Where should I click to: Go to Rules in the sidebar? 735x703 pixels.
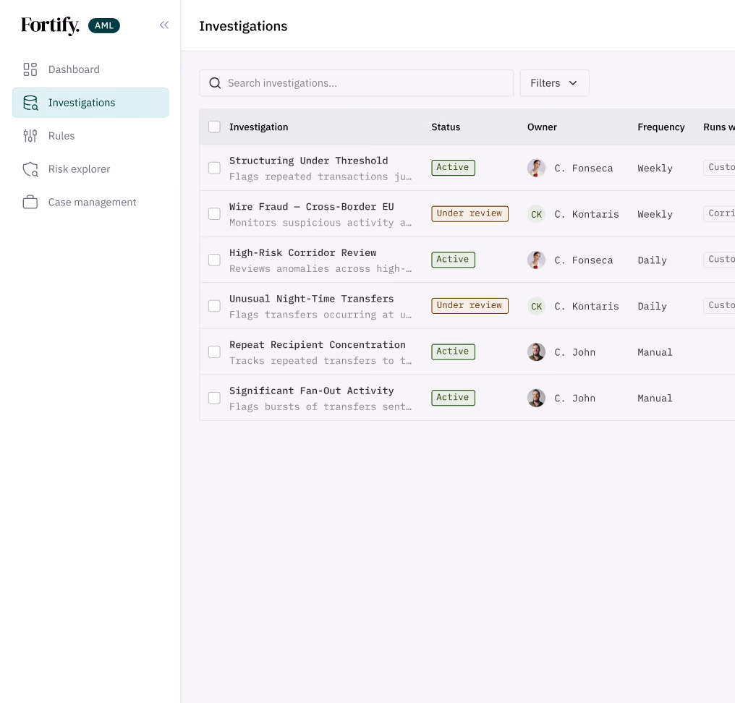tap(90, 136)
